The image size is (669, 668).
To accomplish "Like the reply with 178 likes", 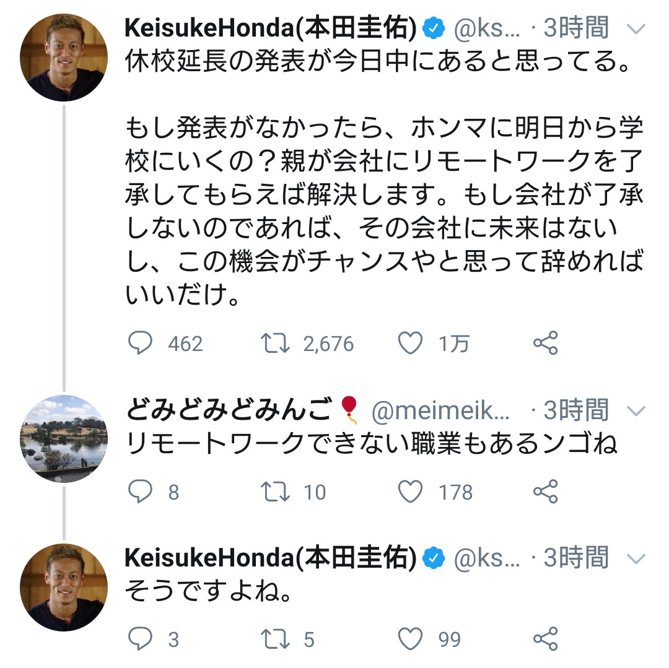I will 410,492.
